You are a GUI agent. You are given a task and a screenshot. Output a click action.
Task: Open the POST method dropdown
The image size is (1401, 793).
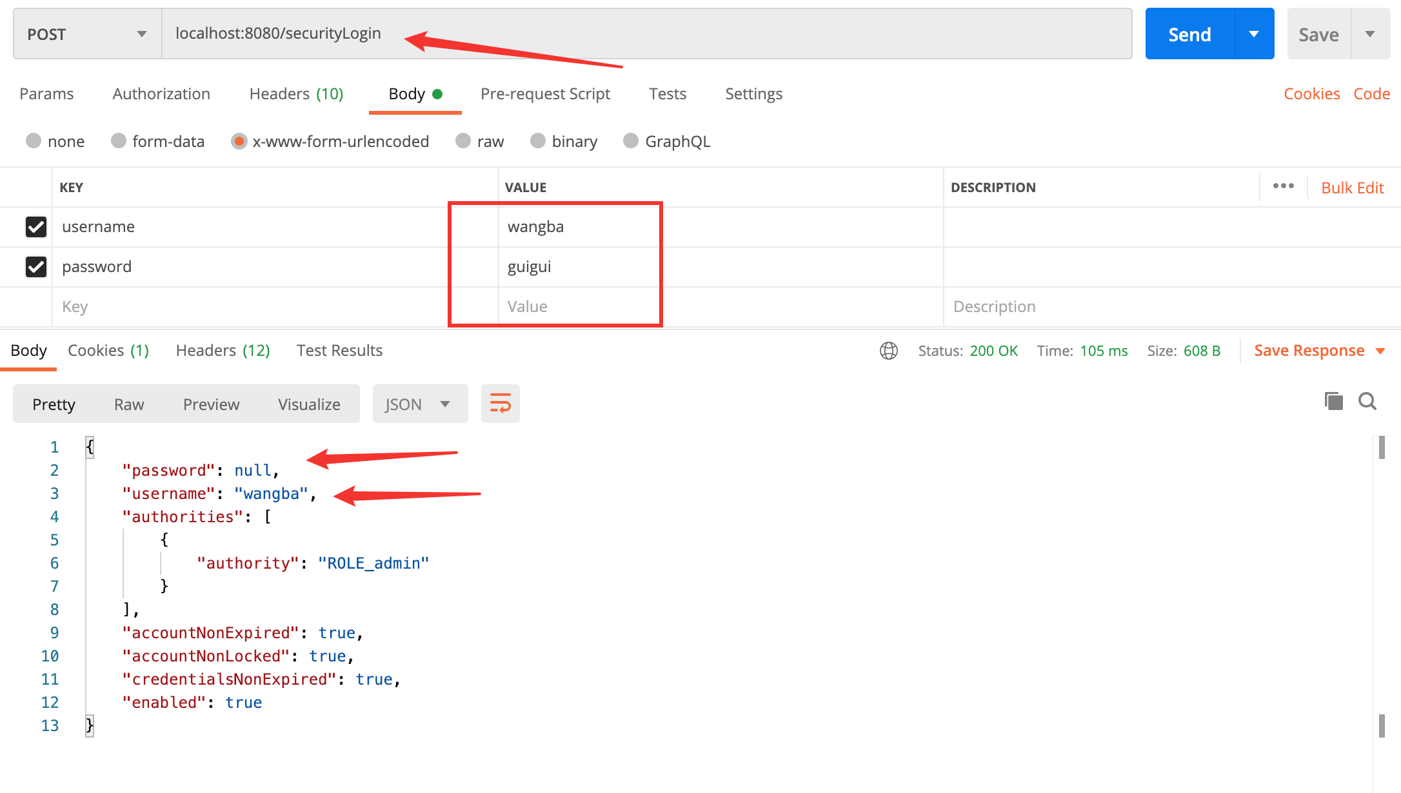pyautogui.click(x=87, y=34)
